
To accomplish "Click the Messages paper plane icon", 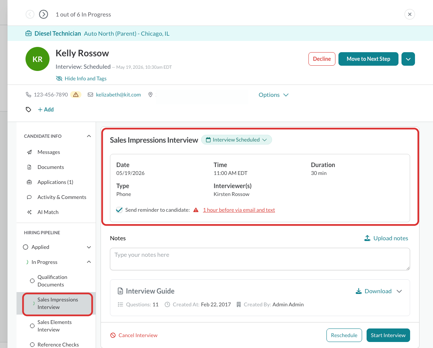I will (29, 152).
